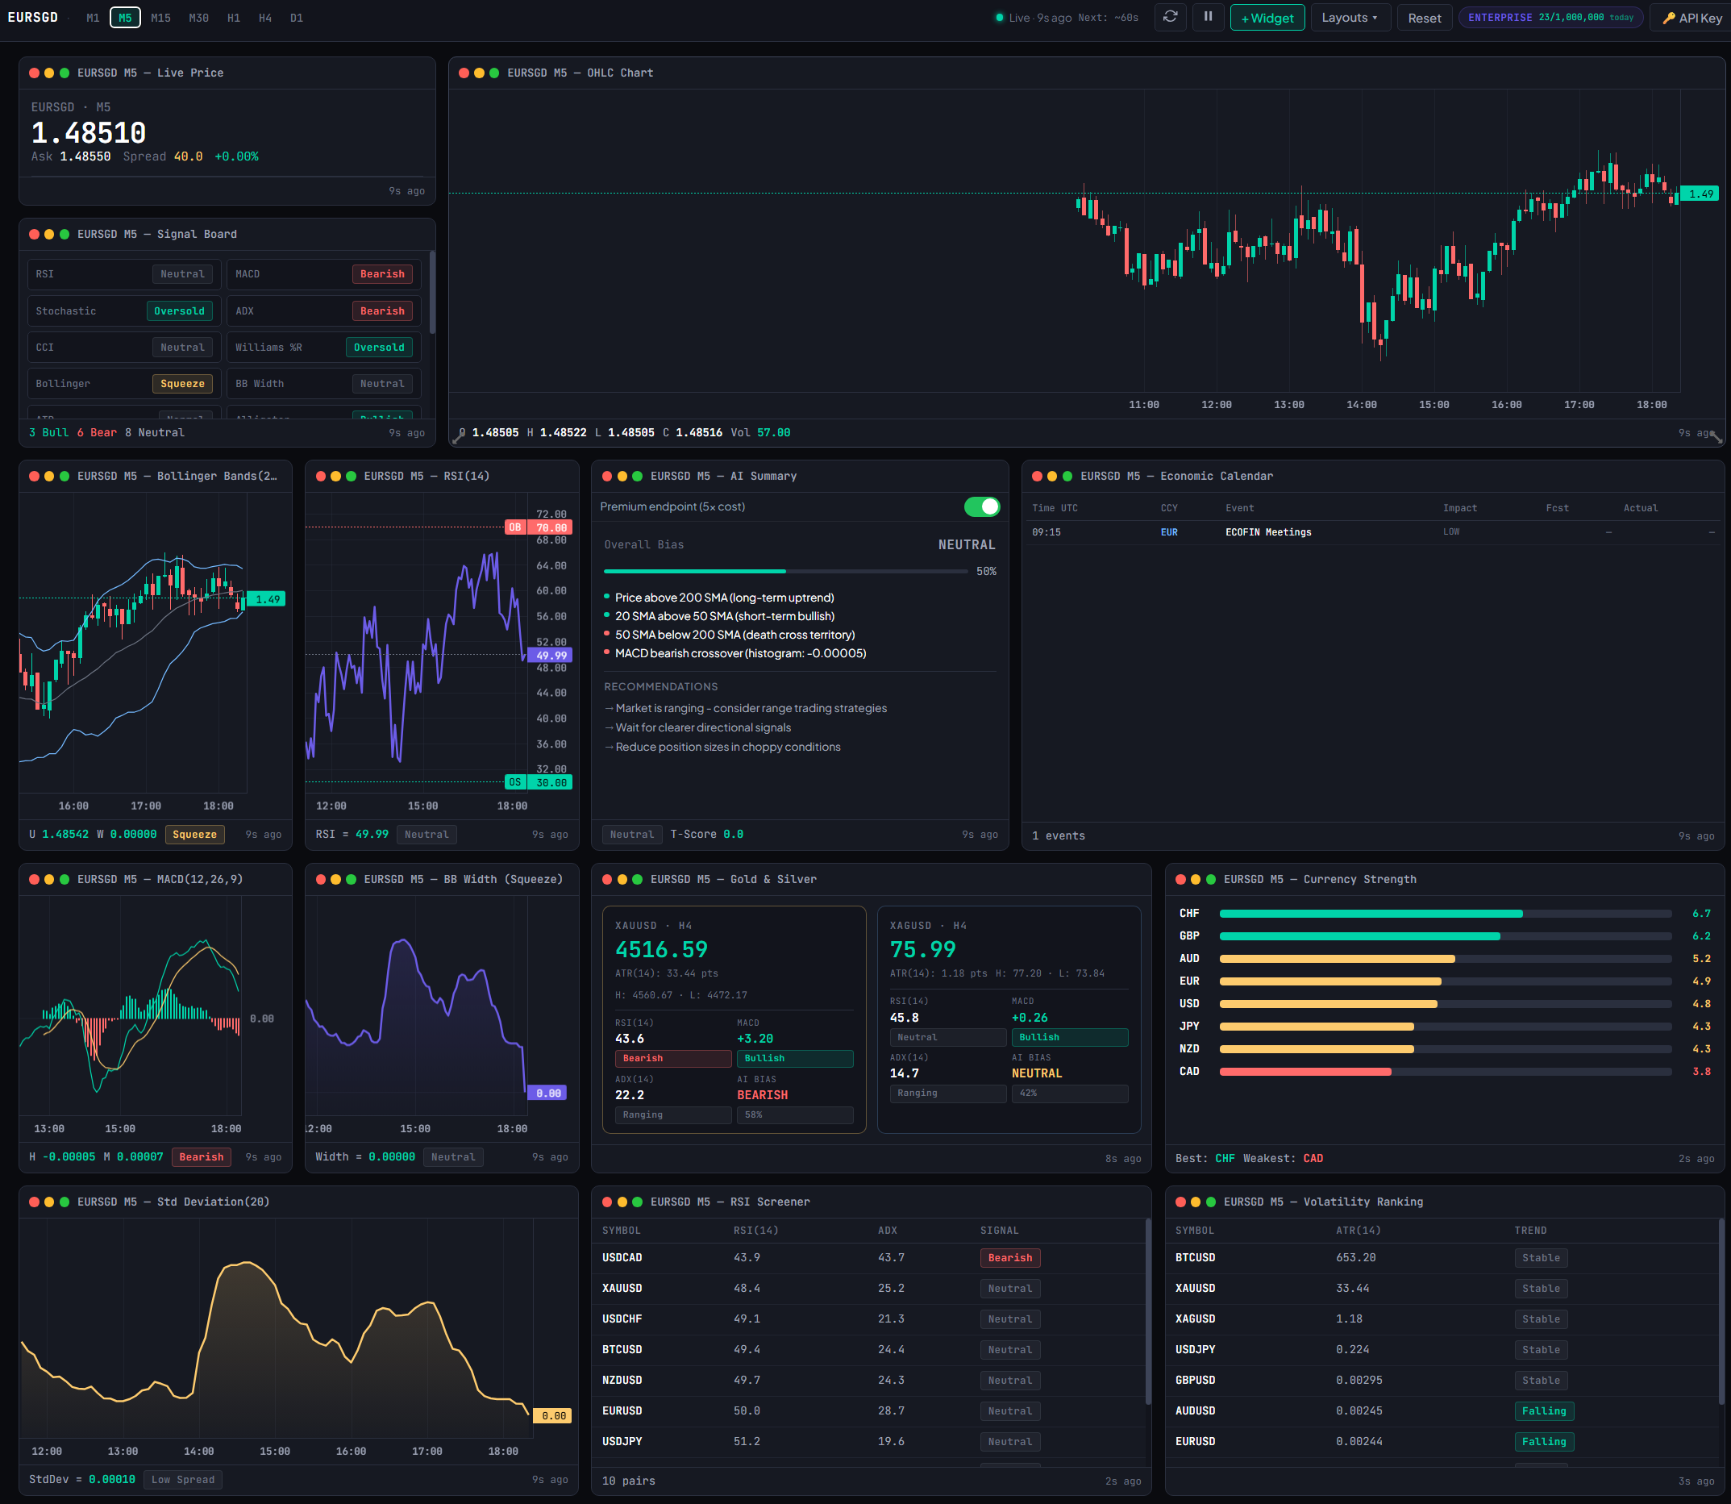1731x1504 pixels.
Task: Click the green dot on the Gold & Silver widget
Action: pyautogui.click(x=638, y=879)
